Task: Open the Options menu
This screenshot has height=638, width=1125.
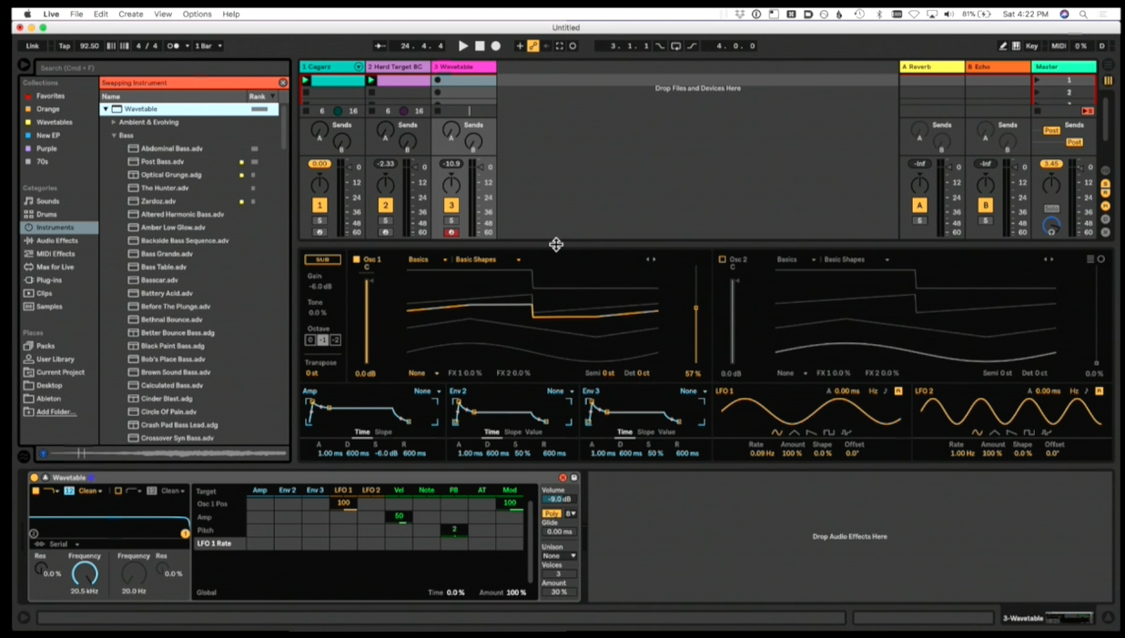Action: click(197, 15)
